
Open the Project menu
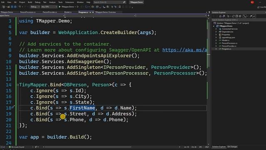click(x=22, y=2)
